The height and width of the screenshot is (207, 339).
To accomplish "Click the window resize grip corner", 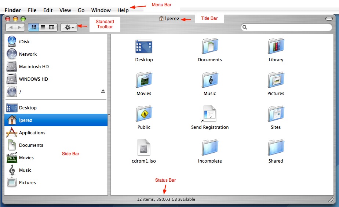I will 331,199.
